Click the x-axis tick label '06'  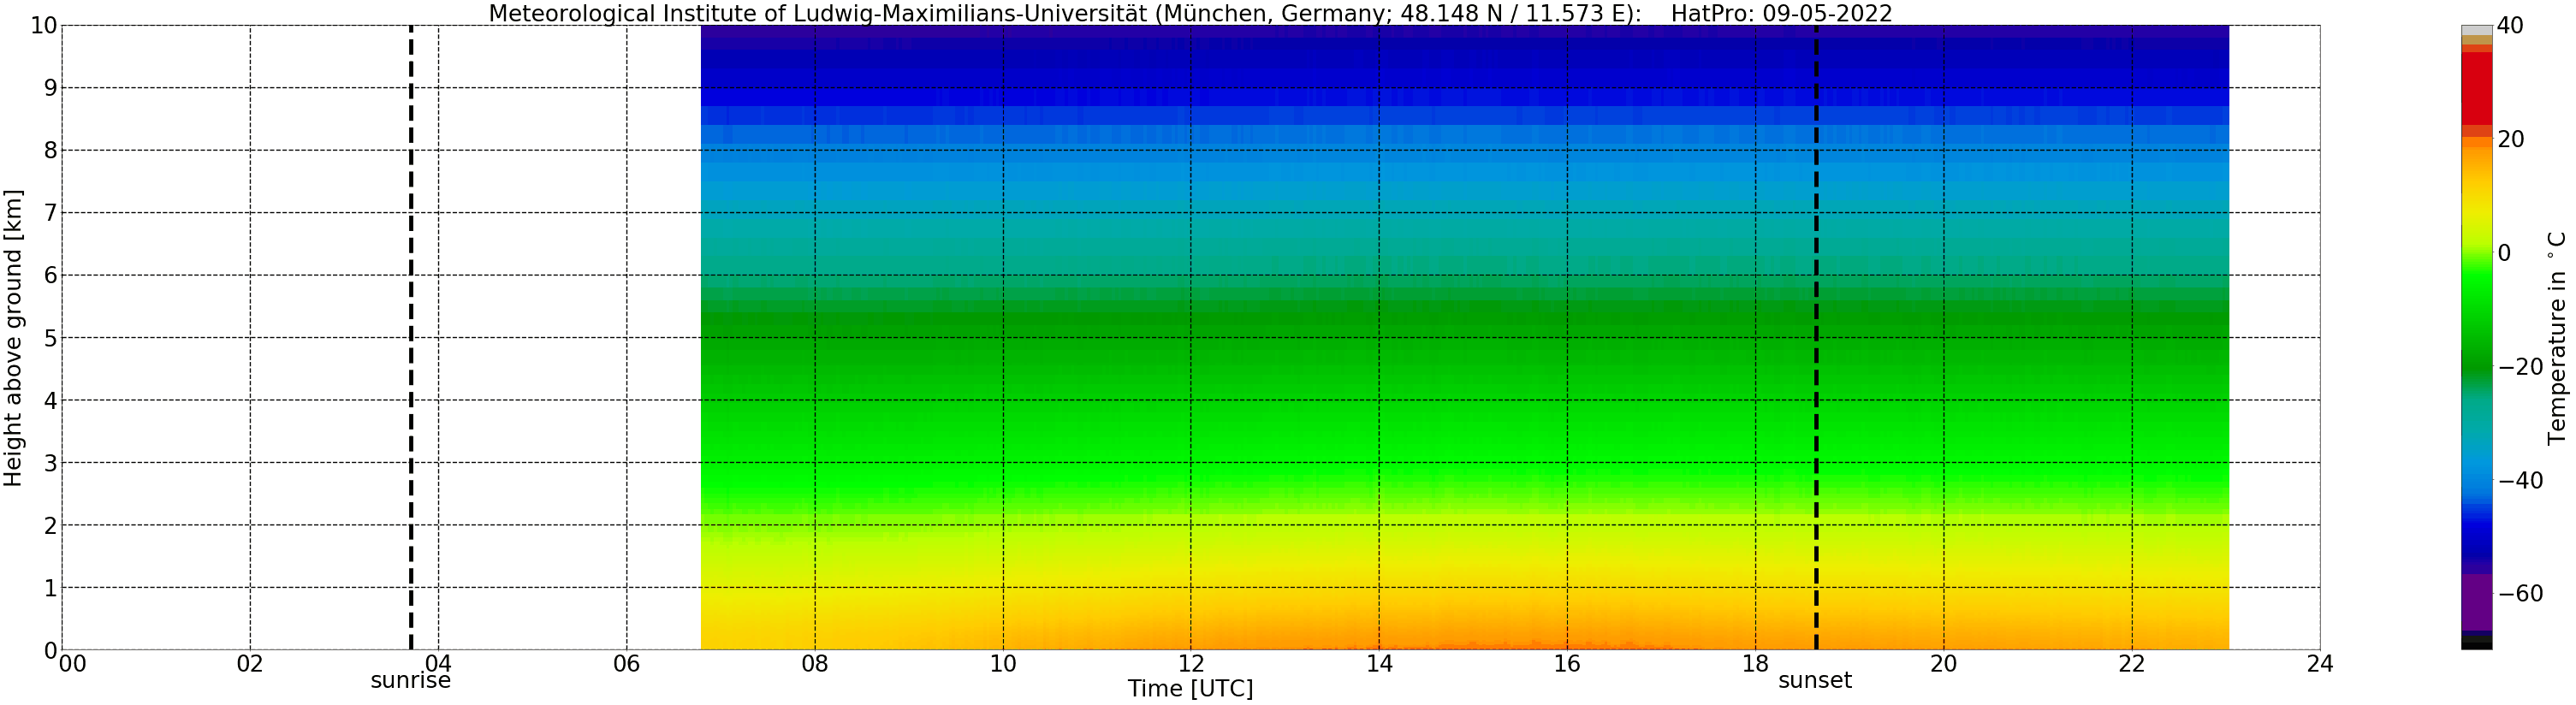[626, 664]
